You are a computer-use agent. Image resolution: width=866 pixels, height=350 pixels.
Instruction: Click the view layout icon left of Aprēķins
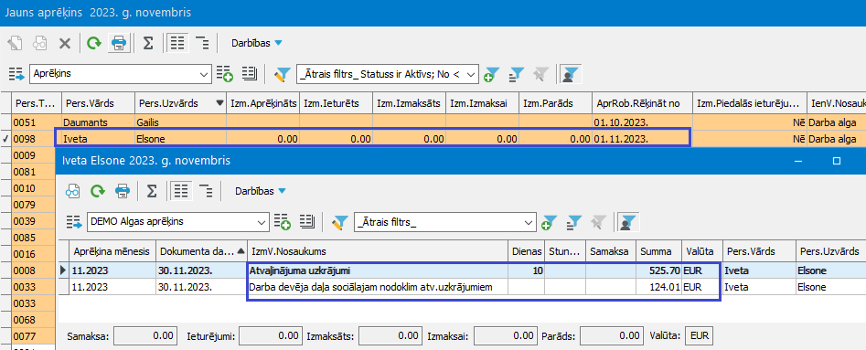point(17,73)
